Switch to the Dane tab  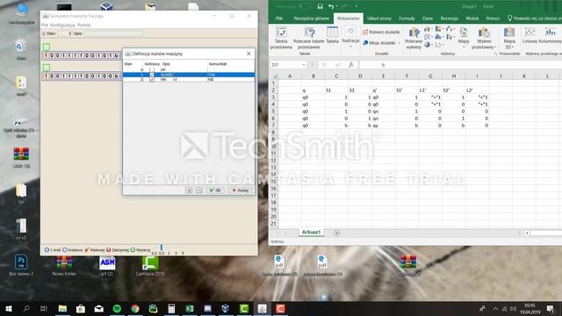(428, 18)
